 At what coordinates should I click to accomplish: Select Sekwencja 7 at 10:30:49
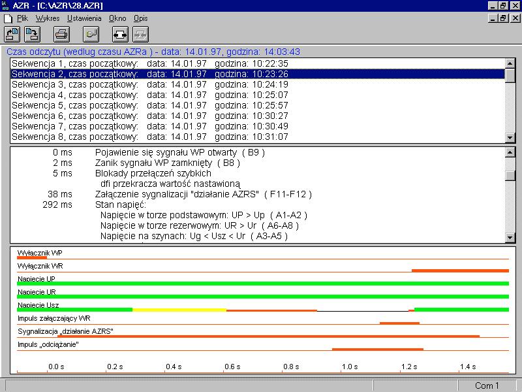click(x=258, y=126)
